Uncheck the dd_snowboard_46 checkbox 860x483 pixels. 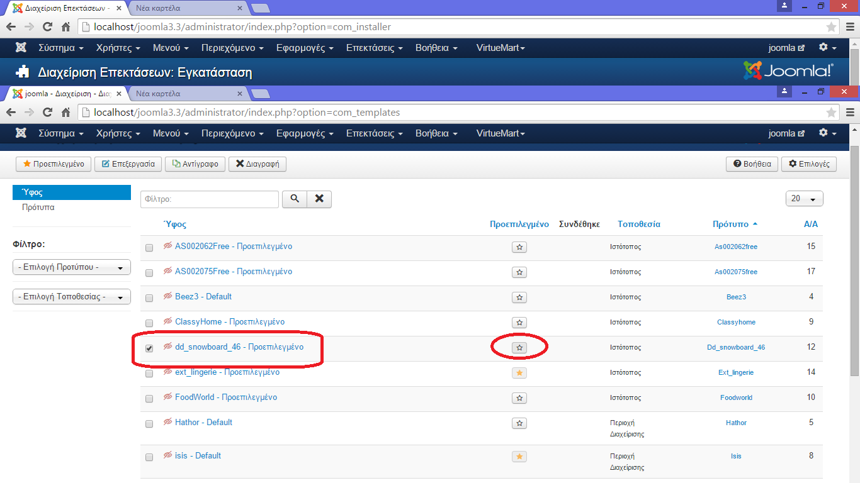[149, 348]
